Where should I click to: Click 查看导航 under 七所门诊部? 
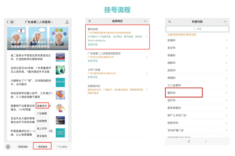[93, 77]
